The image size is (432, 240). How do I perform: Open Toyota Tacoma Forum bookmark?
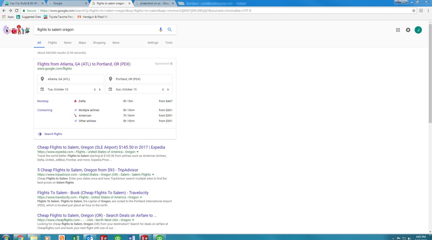(x=59, y=17)
